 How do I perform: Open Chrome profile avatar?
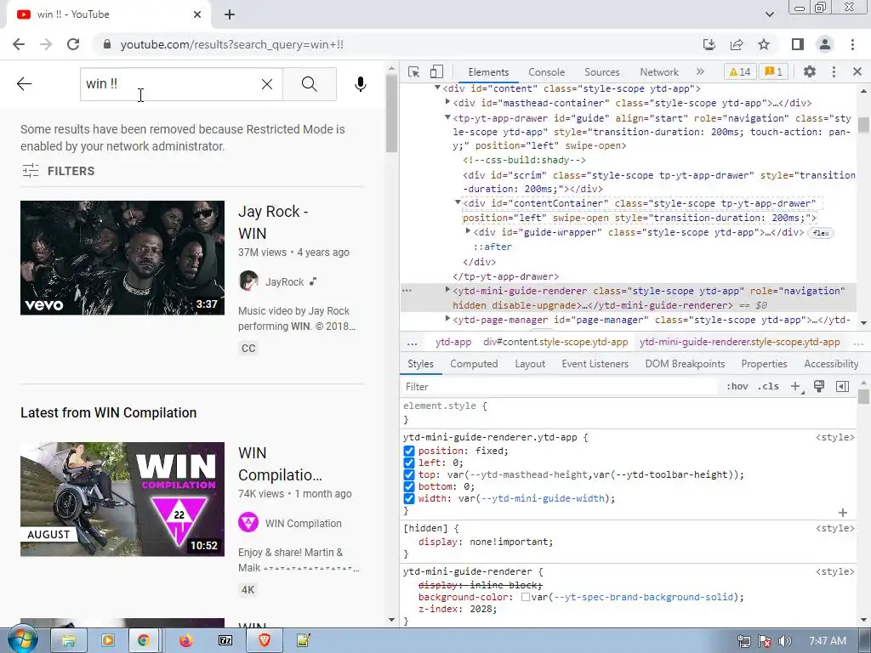pos(825,44)
